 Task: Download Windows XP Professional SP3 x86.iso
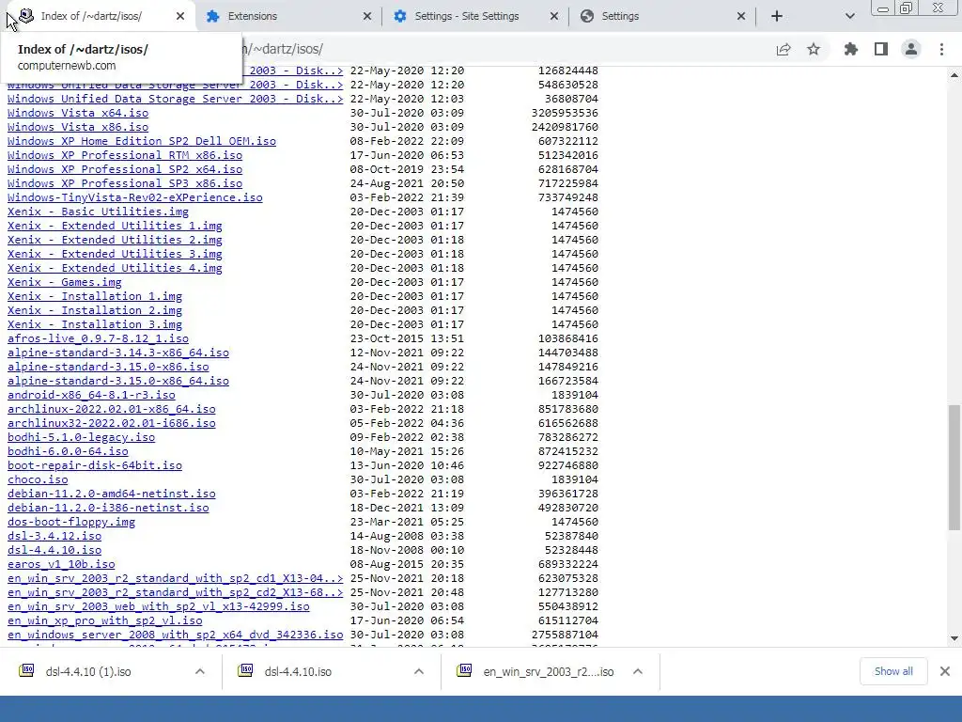click(x=125, y=183)
